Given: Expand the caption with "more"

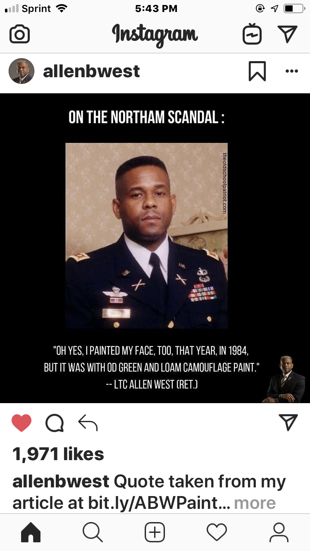Looking at the screenshot, I should [255, 503].
